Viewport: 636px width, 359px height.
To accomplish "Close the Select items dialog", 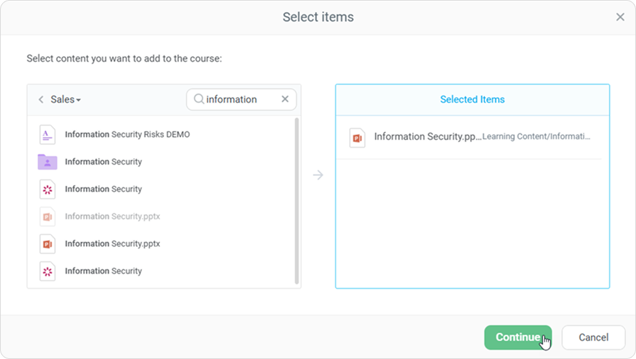I will pos(620,18).
